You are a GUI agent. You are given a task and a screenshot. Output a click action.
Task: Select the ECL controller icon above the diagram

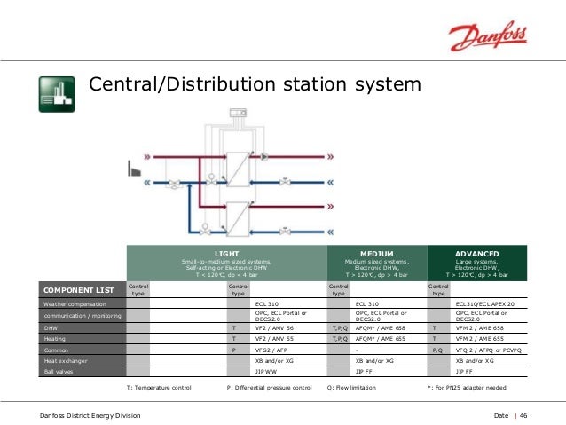239,113
